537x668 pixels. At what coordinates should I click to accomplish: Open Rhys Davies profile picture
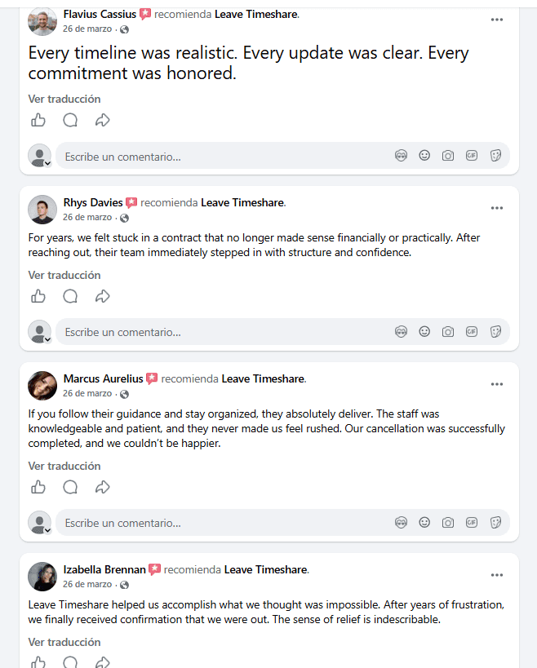coord(42,210)
